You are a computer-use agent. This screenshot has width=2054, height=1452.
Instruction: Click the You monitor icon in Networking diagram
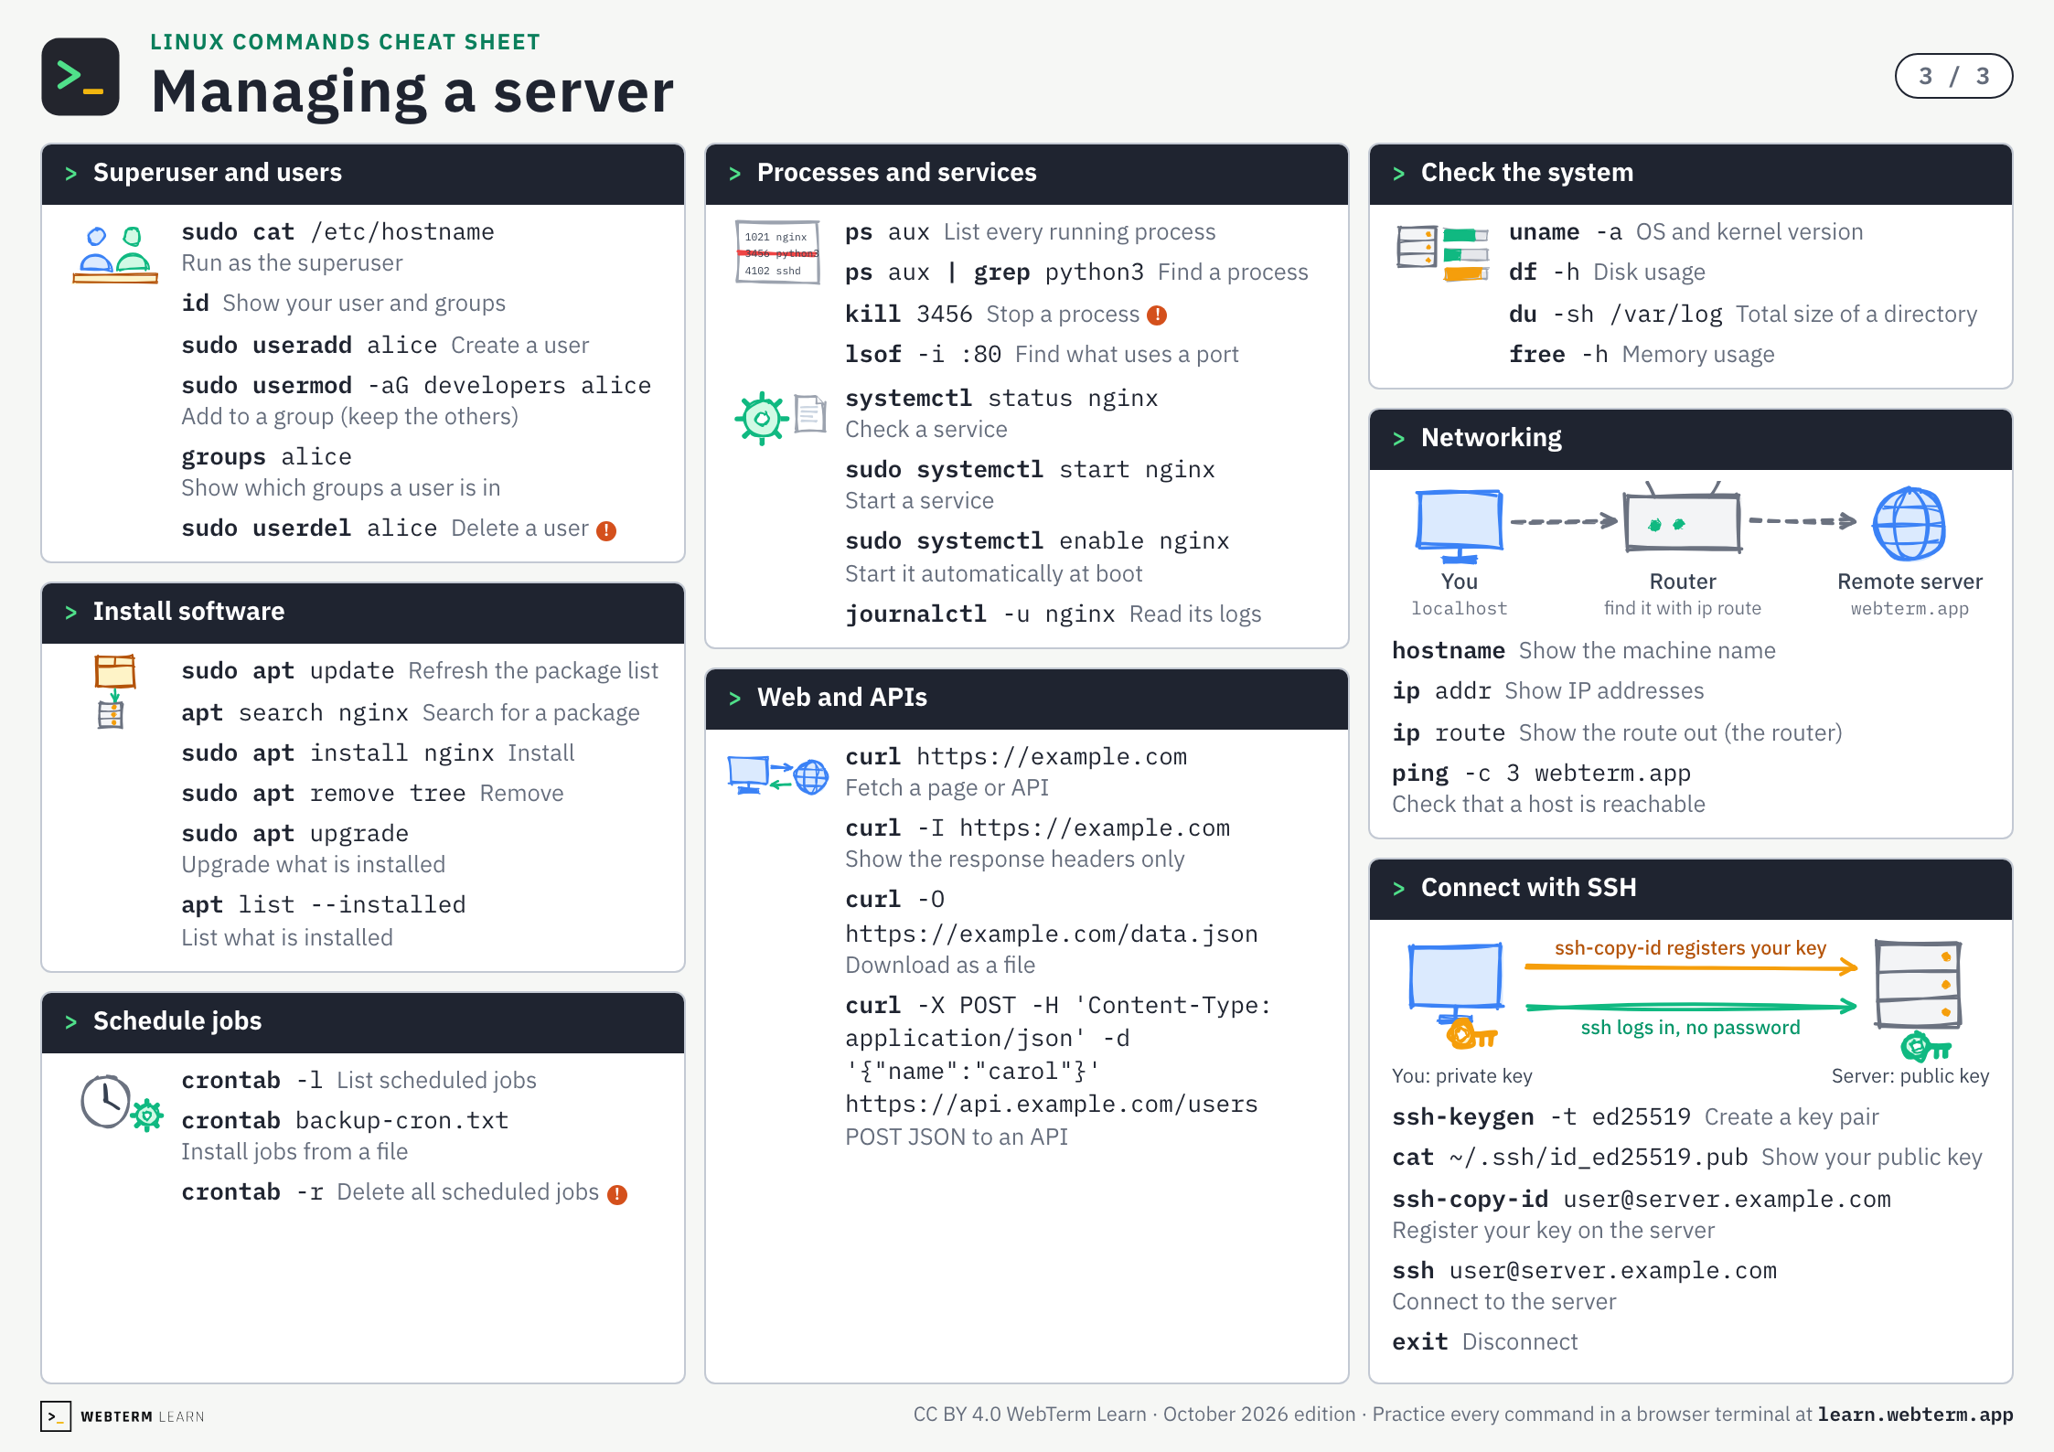[1459, 527]
